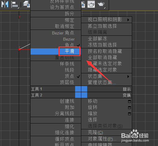Switch to 线段 sub-object level

coord(69,70)
